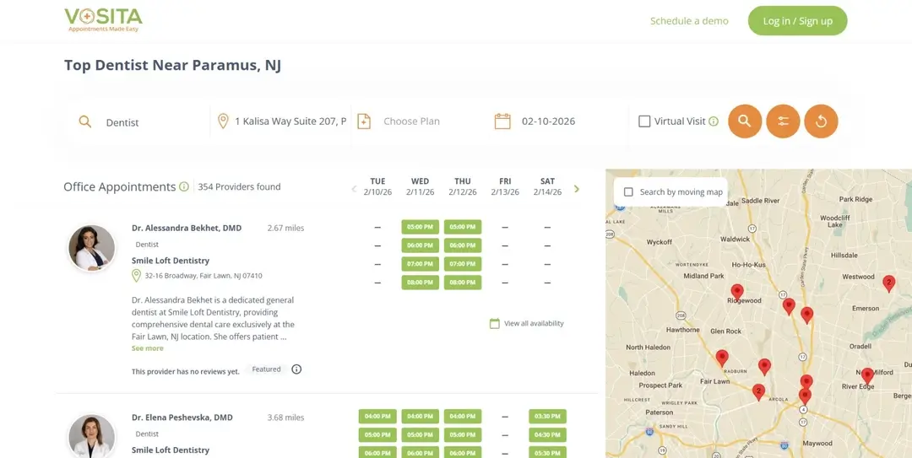The width and height of the screenshot is (912, 458).
Task: Click info icon beside Office Appointments
Action: pyautogui.click(x=184, y=187)
